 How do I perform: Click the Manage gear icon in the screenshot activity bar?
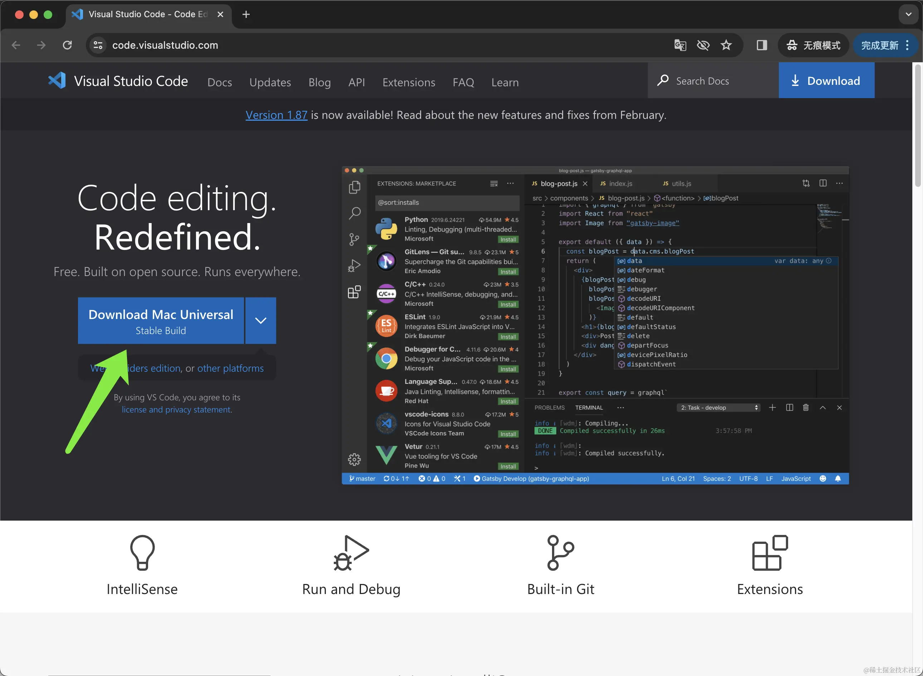[354, 459]
